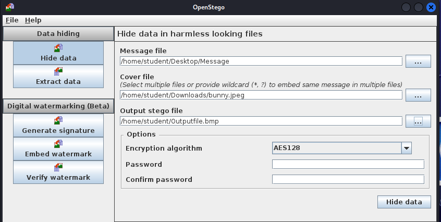This screenshot has width=441, height=222.
Task: Click the 'Message file' label
Action: [x=143, y=51]
